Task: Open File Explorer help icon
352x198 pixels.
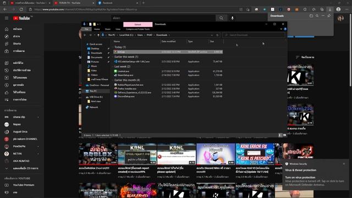Action: tap(285, 29)
